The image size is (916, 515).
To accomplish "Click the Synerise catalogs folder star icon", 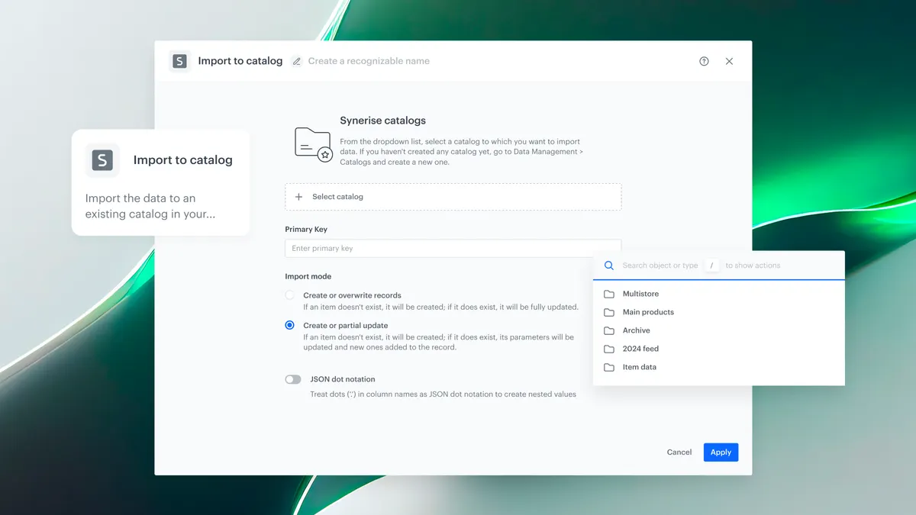I will coord(313,143).
